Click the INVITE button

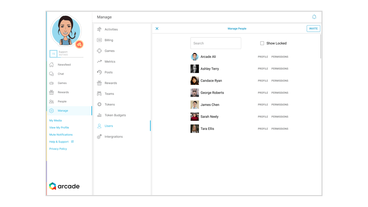pyautogui.click(x=313, y=29)
